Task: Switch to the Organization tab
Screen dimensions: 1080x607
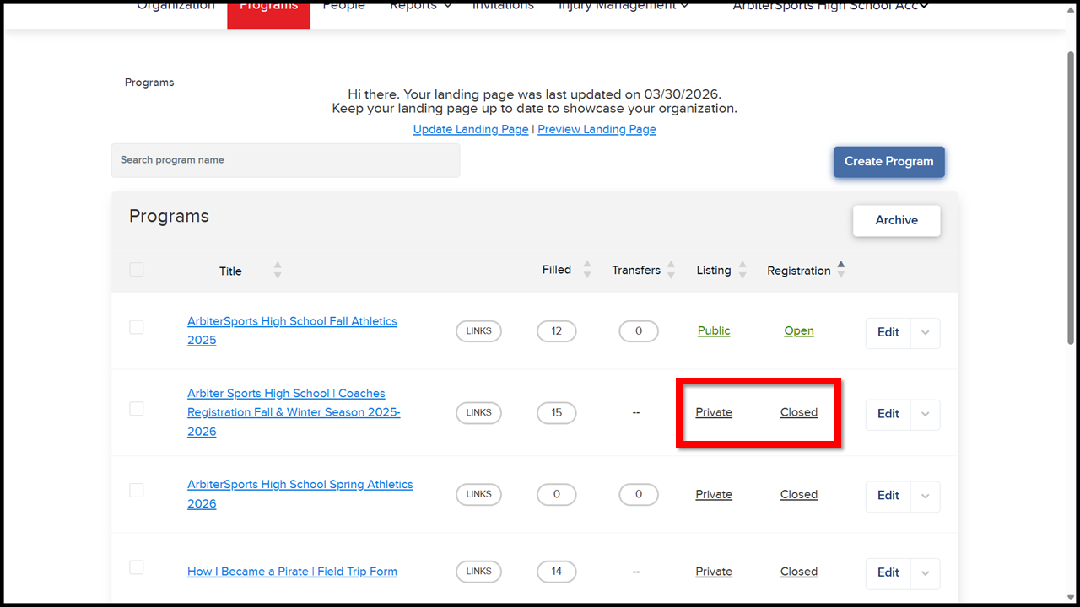Action: [175, 6]
